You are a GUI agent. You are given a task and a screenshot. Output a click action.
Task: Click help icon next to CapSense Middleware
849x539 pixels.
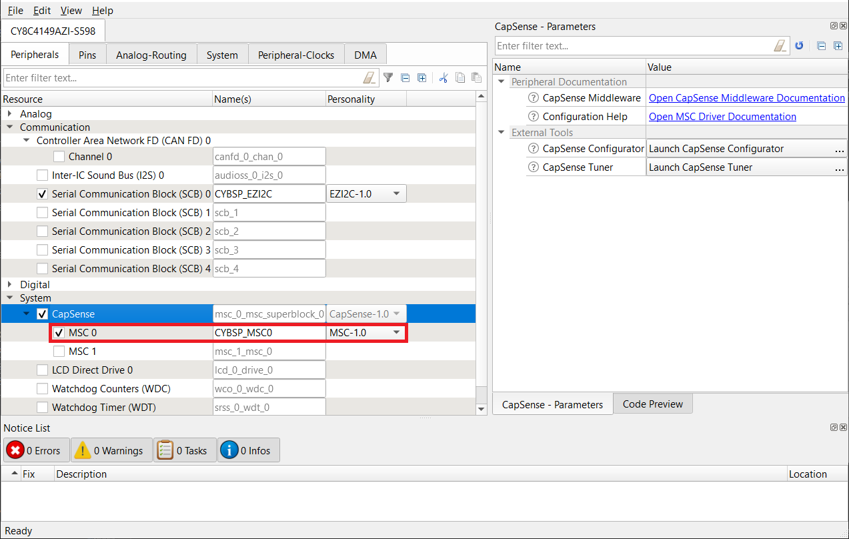pyautogui.click(x=534, y=98)
